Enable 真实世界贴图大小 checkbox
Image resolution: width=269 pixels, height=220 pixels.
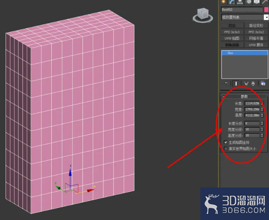[226, 149]
